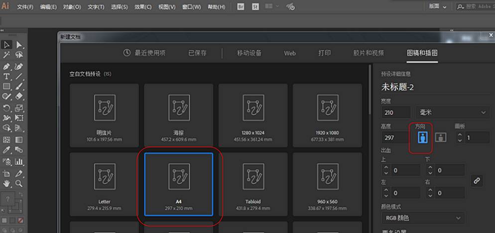Select portrait orientation

[x=423, y=137]
